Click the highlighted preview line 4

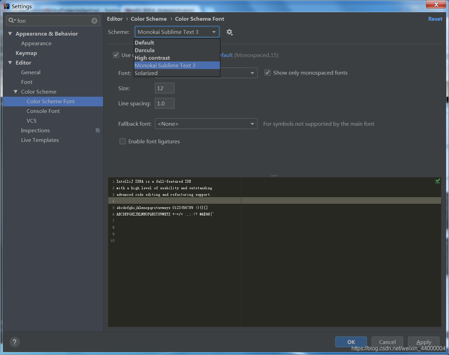point(275,201)
